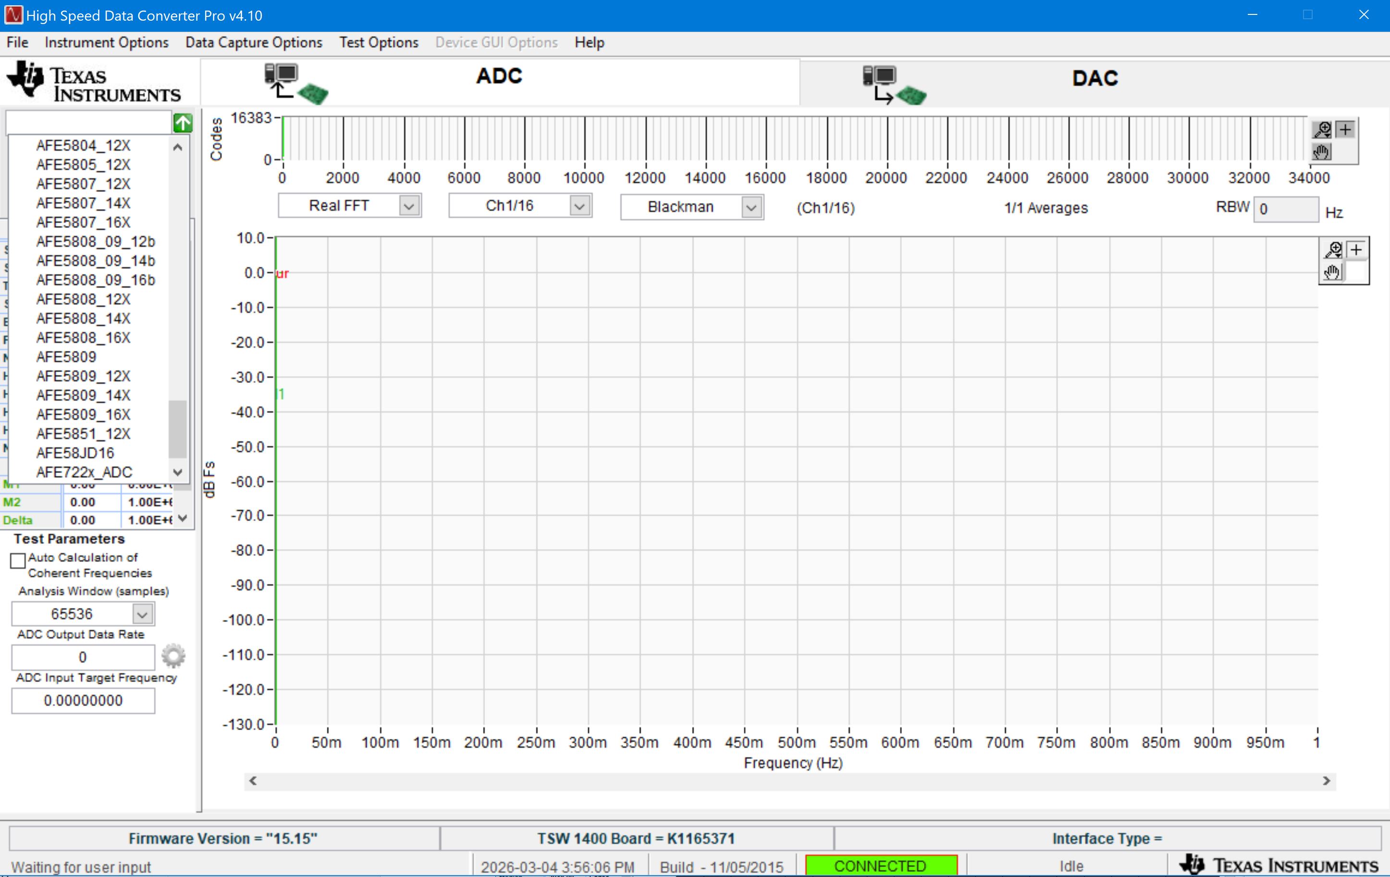The width and height of the screenshot is (1390, 877).
Task: Select AFE5809_14X from device list
Action: point(83,395)
